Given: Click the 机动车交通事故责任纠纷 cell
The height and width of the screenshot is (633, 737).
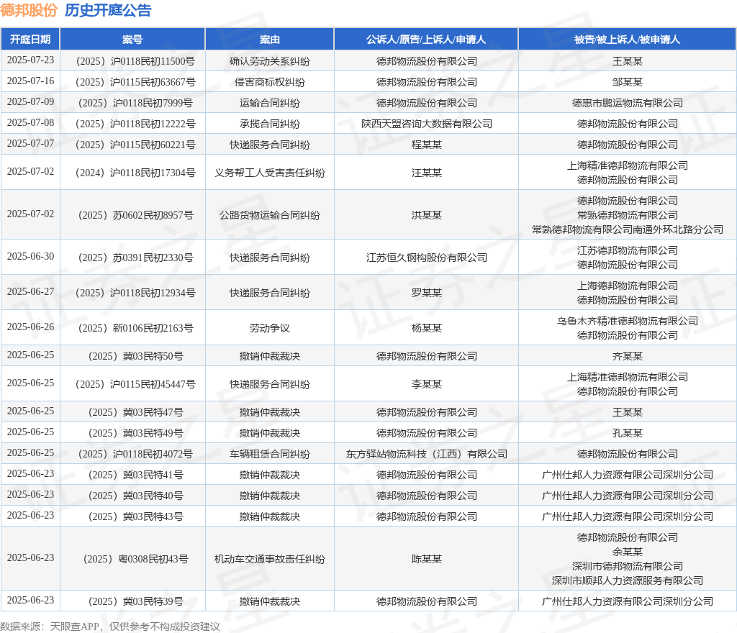Looking at the screenshot, I should tap(270, 560).
